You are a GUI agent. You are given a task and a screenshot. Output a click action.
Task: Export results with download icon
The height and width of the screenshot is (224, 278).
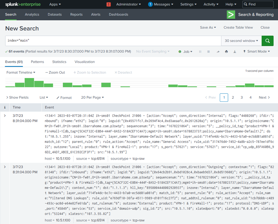point(235,52)
